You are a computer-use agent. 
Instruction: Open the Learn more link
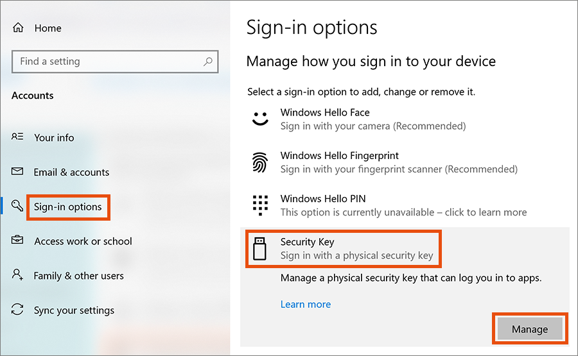coord(306,304)
